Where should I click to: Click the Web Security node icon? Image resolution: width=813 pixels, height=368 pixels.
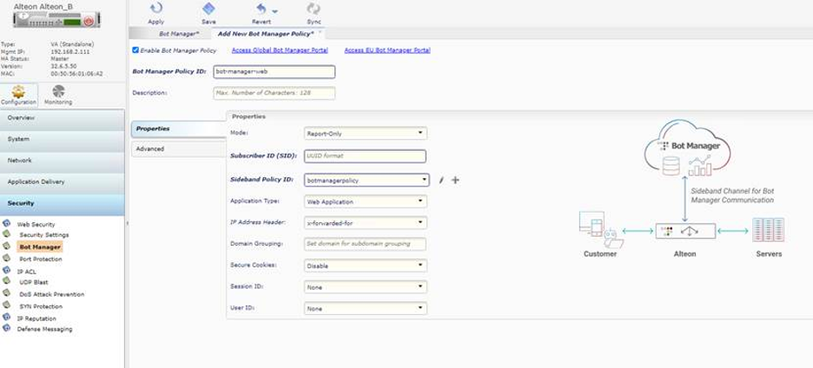click(6, 223)
